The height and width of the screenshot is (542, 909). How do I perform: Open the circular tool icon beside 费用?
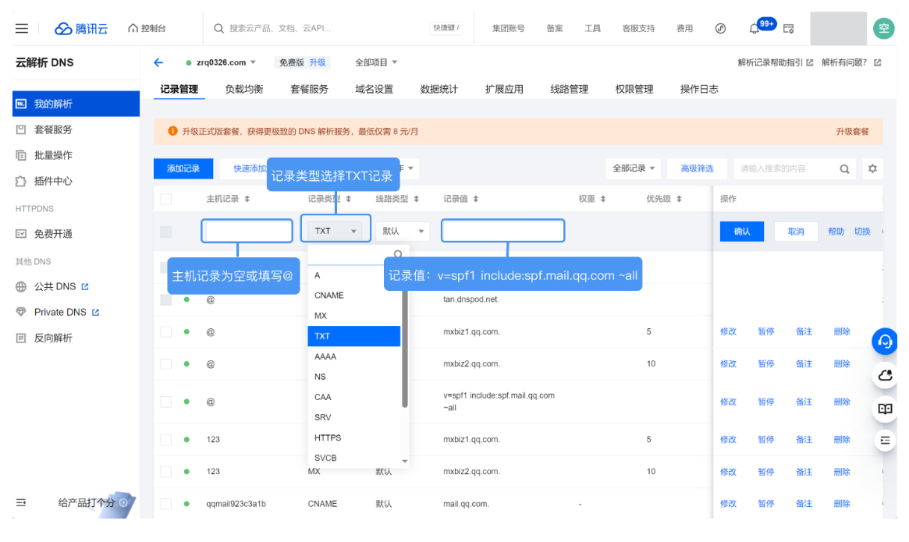coord(720,28)
